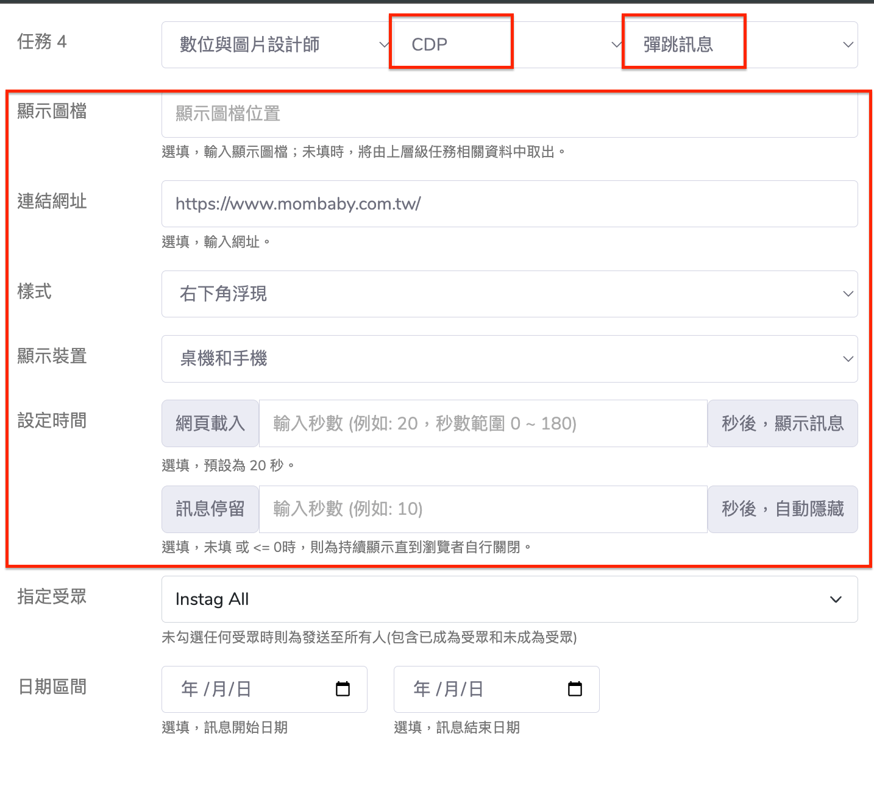874x792 pixels.
Task: Open the 彈跳訊息 type dropdown
Action: coord(741,44)
